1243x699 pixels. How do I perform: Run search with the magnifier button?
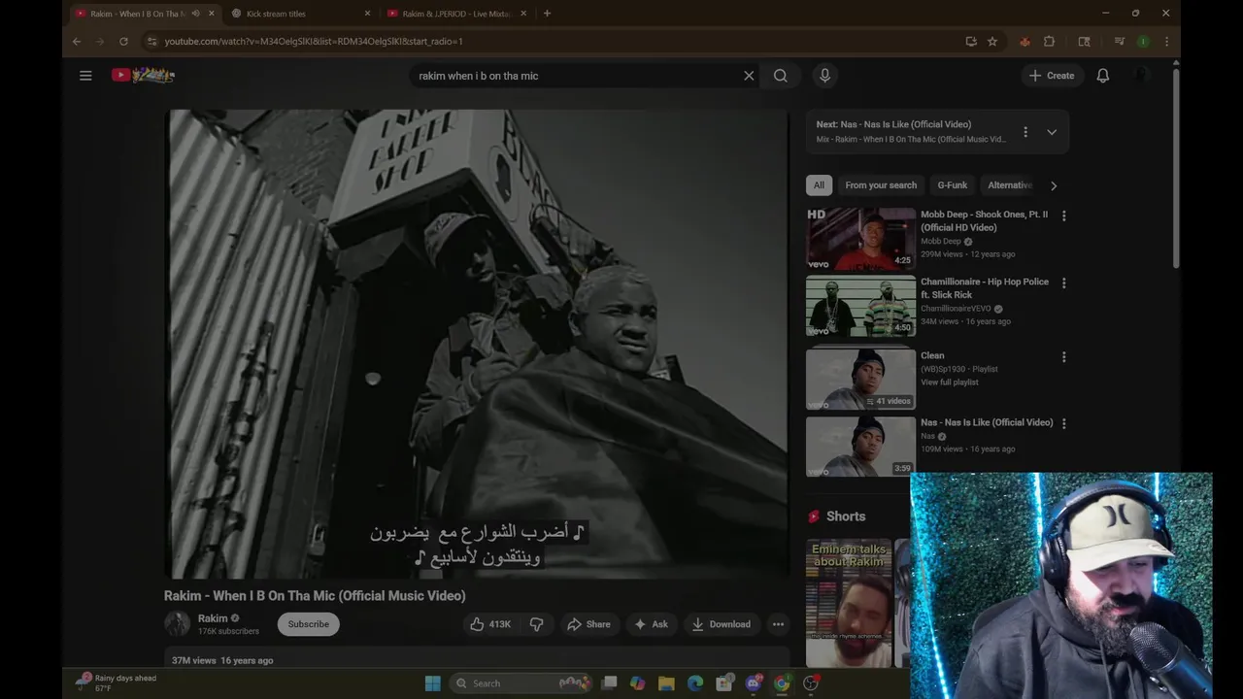[x=780, y=76]
